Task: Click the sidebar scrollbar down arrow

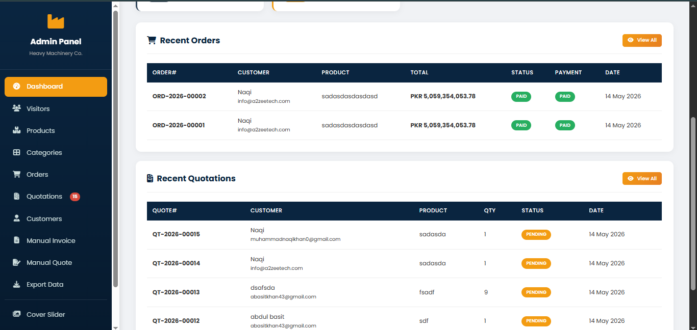Action: pos(115,327)
